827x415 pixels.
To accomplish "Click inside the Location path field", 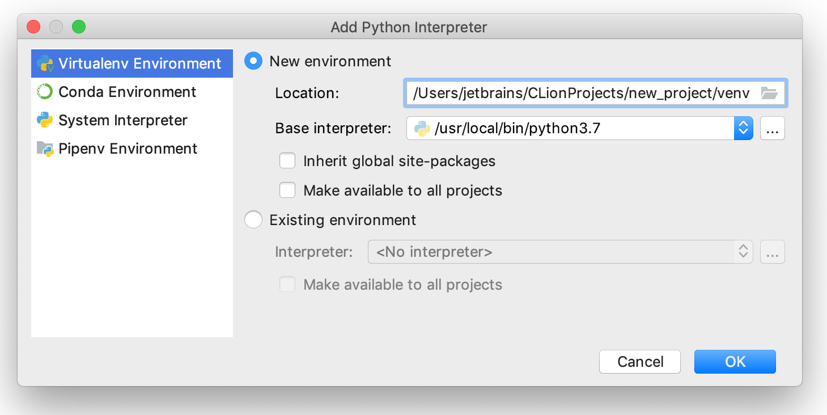I will click(567, 92).
